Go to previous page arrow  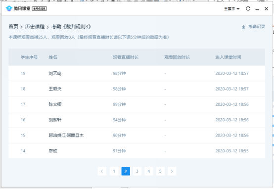point(102,171)
